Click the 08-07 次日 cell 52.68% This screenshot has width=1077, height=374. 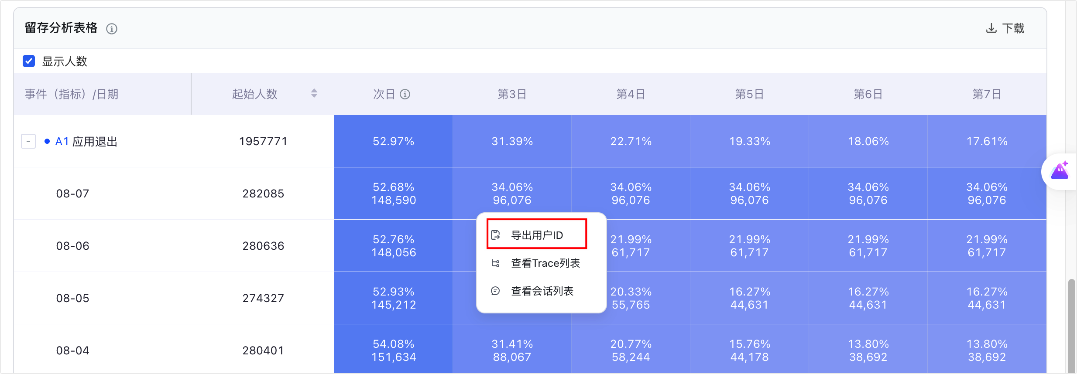[394, 194]
